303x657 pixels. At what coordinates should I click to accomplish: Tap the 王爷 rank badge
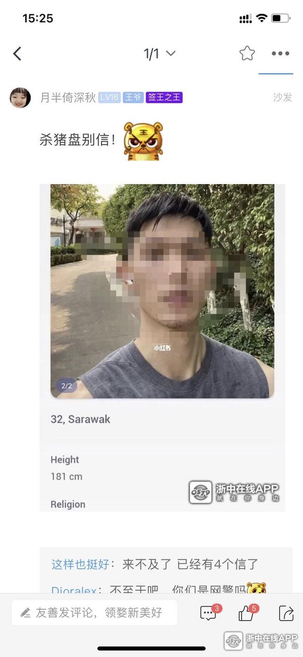(133, 98)
